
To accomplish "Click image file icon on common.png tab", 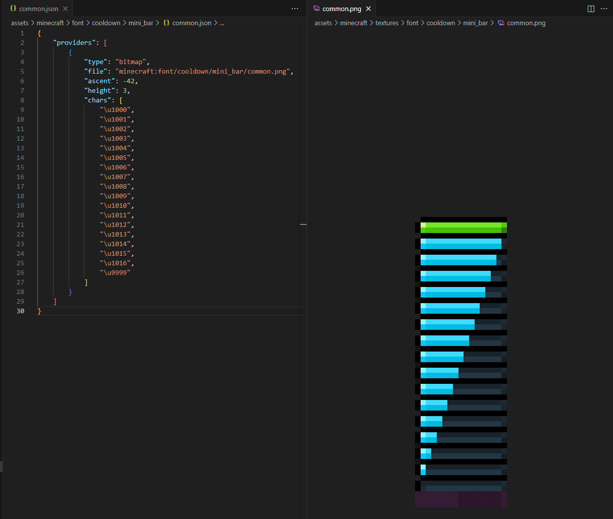I will (x=317, y=9).
